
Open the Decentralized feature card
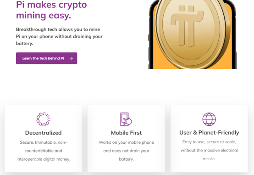44,138
